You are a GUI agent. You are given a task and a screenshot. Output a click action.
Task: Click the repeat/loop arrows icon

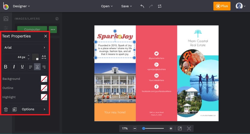pos(160,6)
